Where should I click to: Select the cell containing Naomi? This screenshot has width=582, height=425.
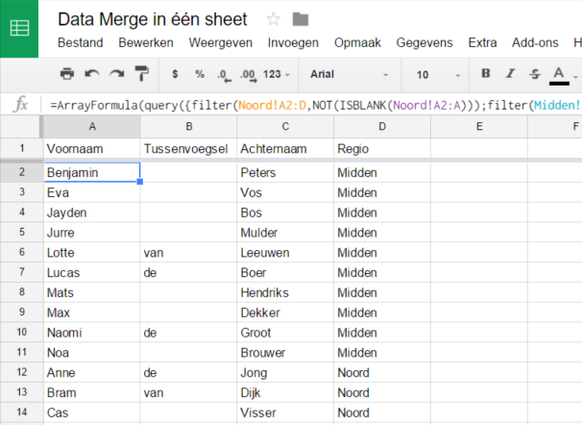(92, 333)
